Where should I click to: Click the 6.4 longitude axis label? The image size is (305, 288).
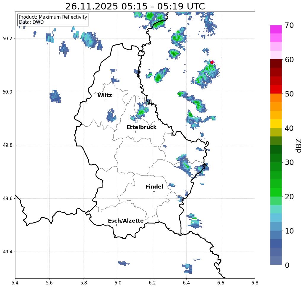186,283
